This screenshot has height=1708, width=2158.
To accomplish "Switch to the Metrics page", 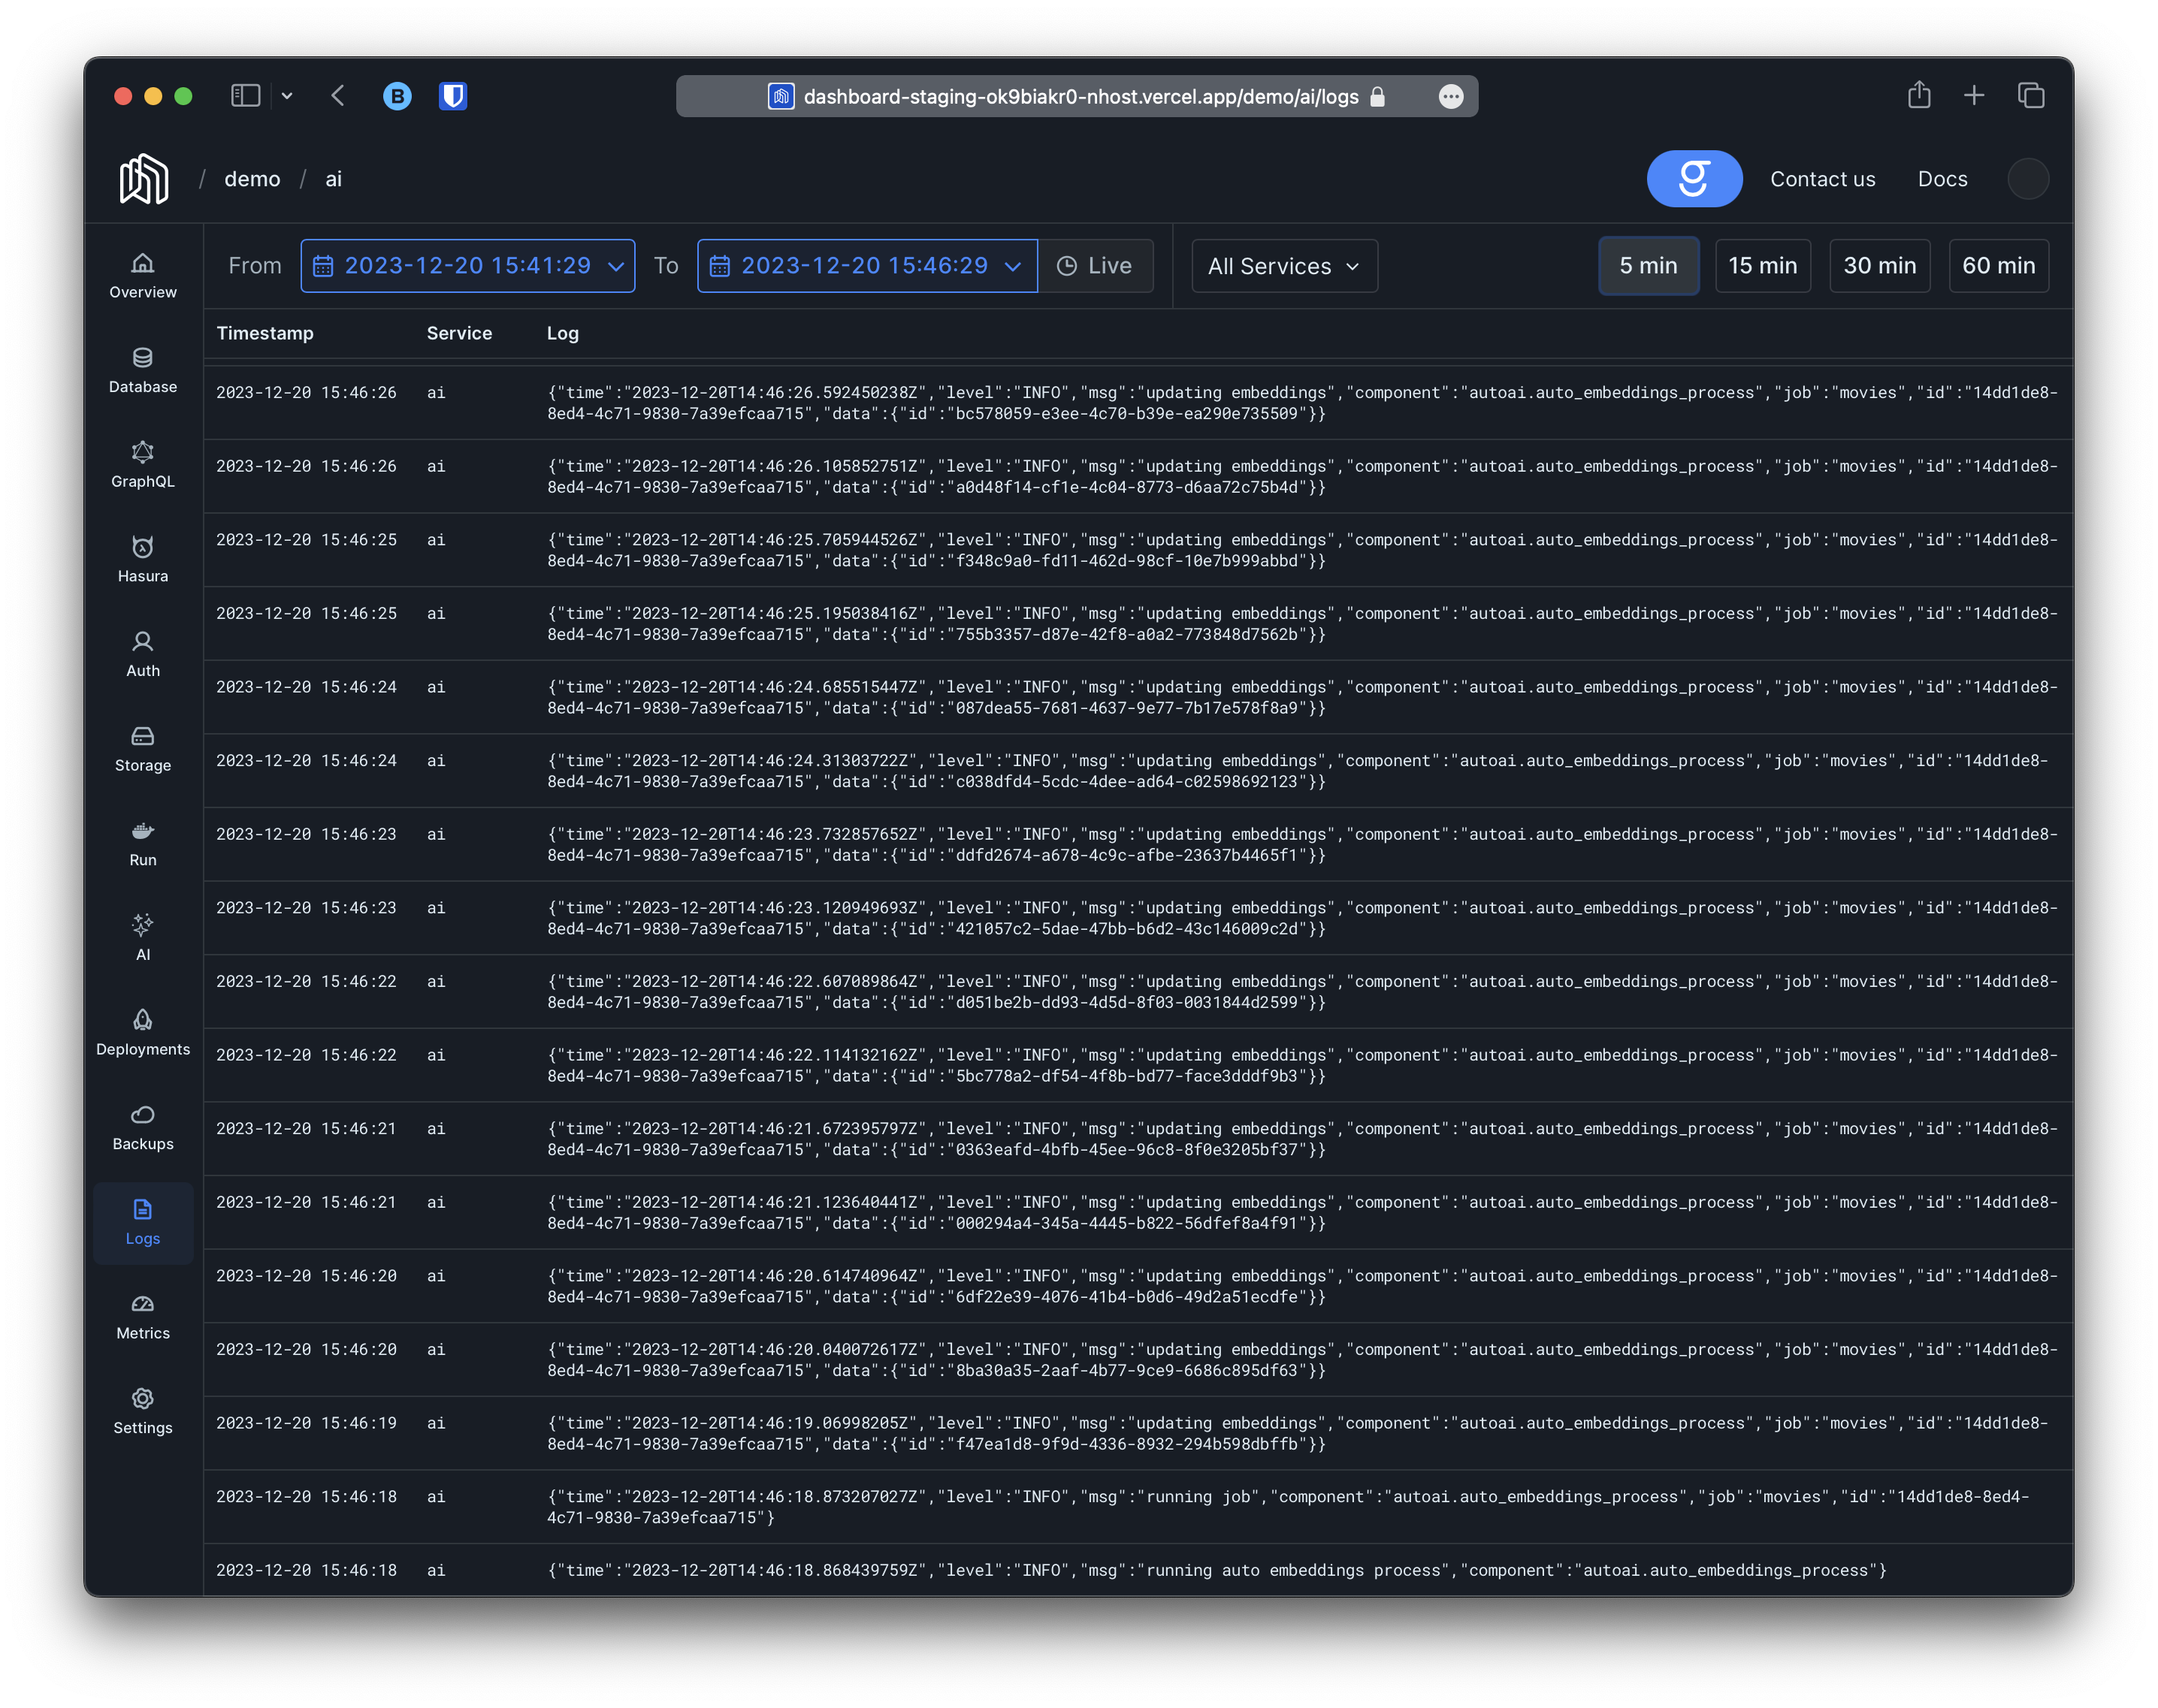I will (x=142, y=1316).
